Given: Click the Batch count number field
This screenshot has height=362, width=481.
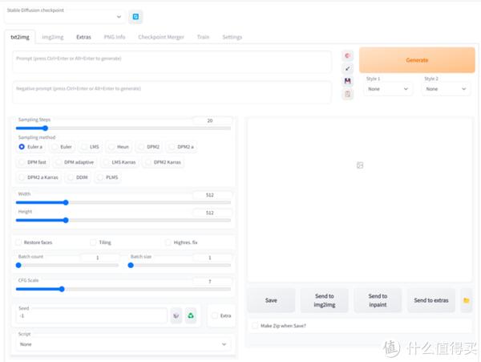Looking at the screenshot, I should pos(100,258).
